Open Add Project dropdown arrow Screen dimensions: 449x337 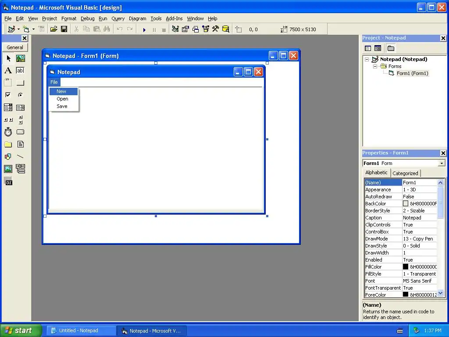(x=18, y=29)
